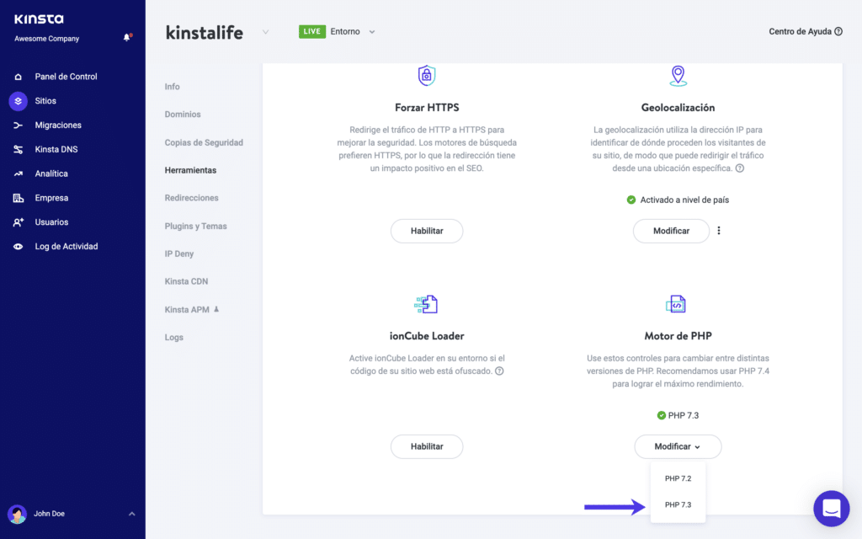The image size is (862, 539).
Task: Open the live chat bubble
Action: point(832,509)
